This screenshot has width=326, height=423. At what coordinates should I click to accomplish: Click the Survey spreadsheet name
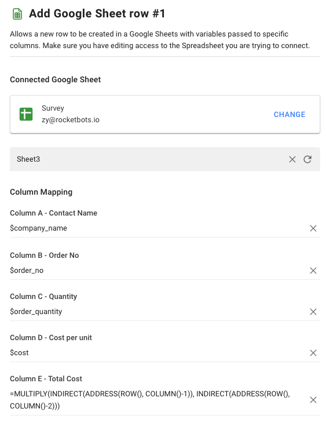click(x=53, y=108)
